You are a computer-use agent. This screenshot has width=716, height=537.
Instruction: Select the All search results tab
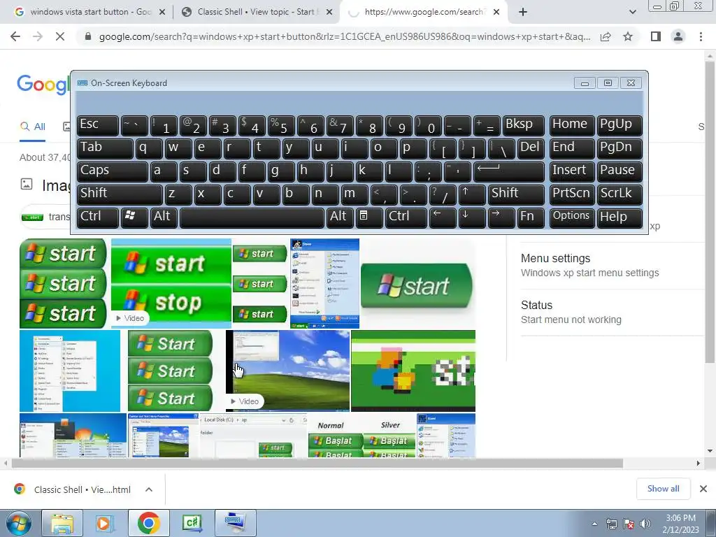click(x=32, y=127)
